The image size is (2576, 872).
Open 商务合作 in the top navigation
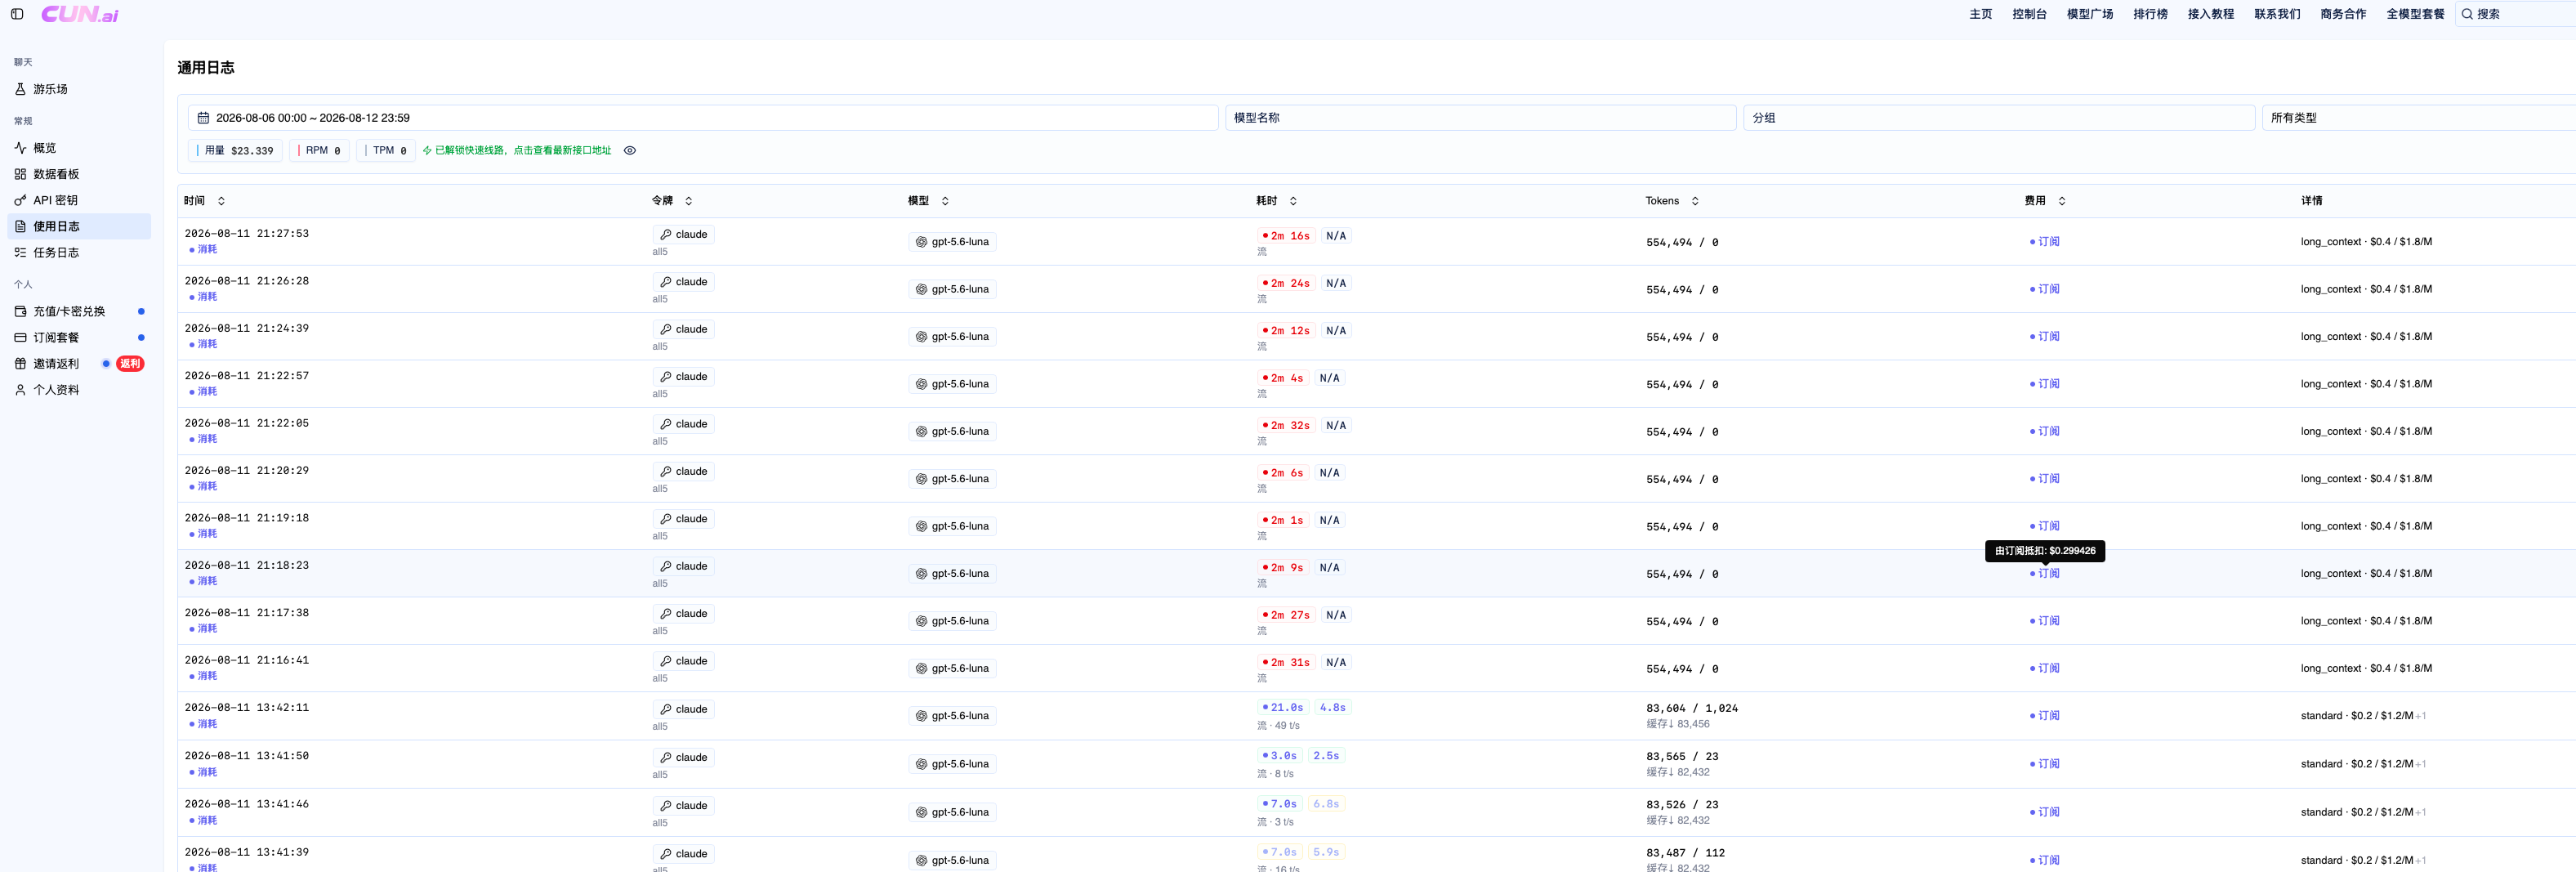[2343, 14]
